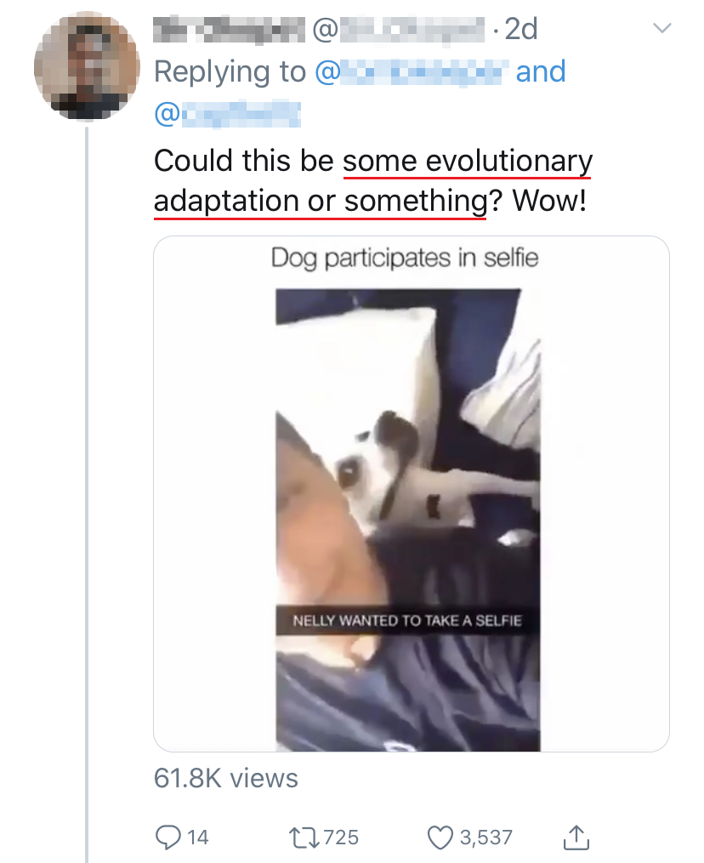Image resolution: width=704 pixels, height=863 pixels.
Task: Retweet using the retweet arrows icon
Action: (304, 837)
